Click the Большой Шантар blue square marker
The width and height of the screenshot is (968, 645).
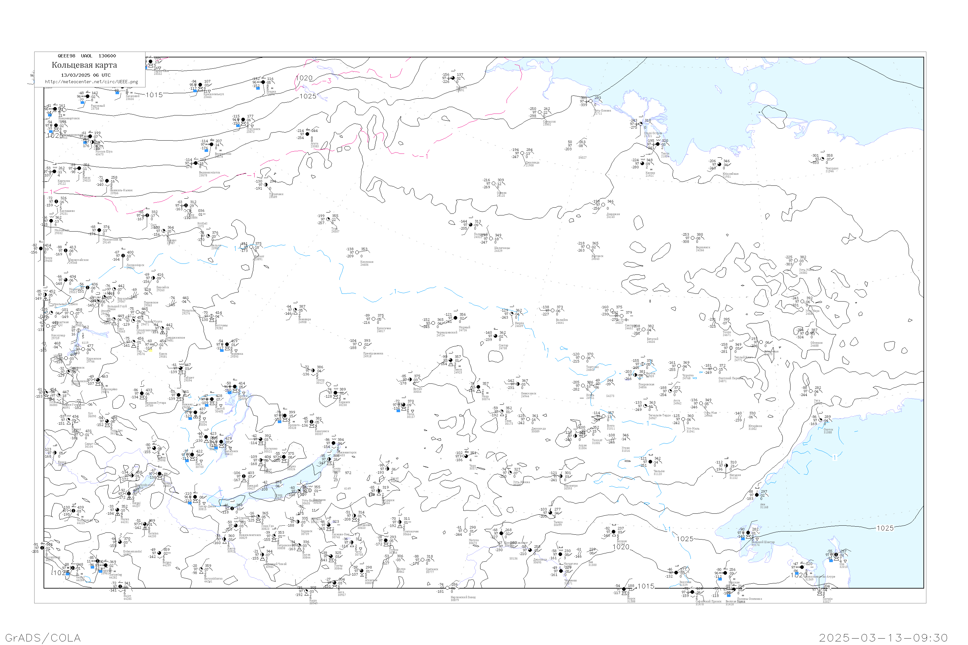(x=743, y=539)
